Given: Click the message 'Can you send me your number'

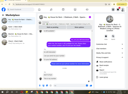Looking at the screenshot, I should (x=54, y=56).
